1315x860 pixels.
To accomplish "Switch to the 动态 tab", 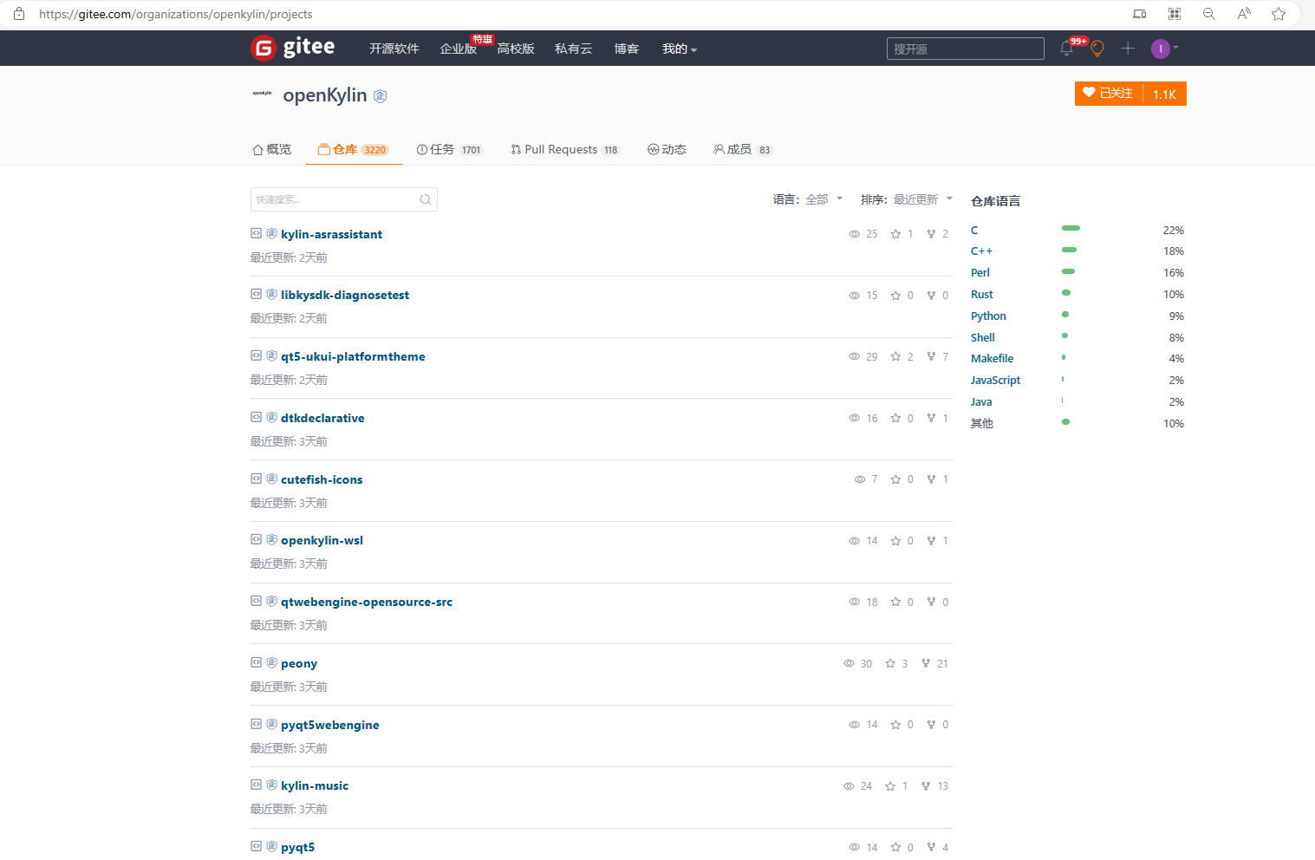I will click(x=667, y=149).
